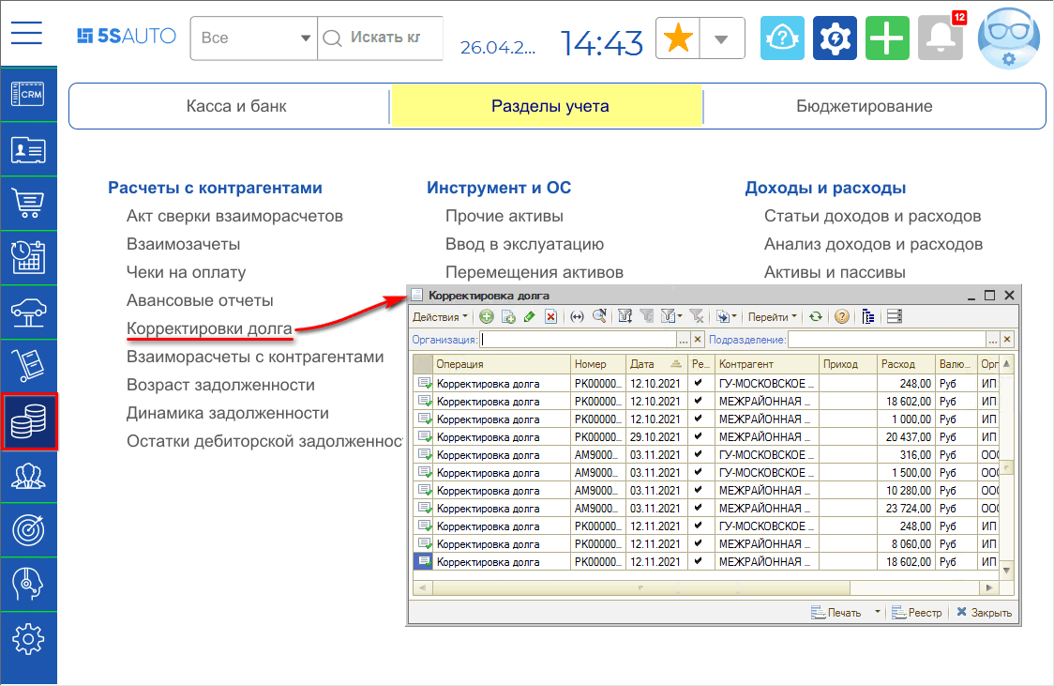The height and width of the screenshot is (686, 1054).
Task: Open Акт сверки взаиморасчетов link
Action: pos(234,216)
